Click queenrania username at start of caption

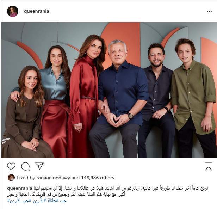tap(19, 188)
